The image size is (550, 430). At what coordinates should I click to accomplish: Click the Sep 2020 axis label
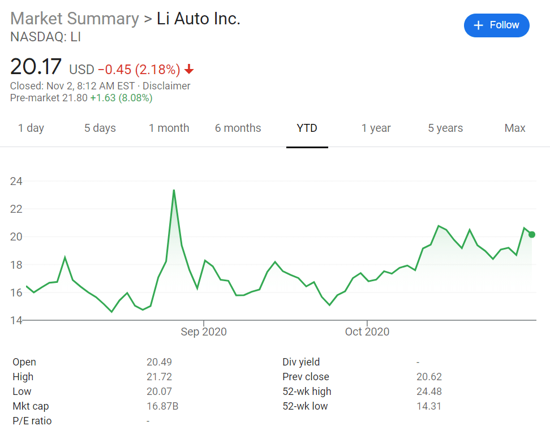click(203, 332)
